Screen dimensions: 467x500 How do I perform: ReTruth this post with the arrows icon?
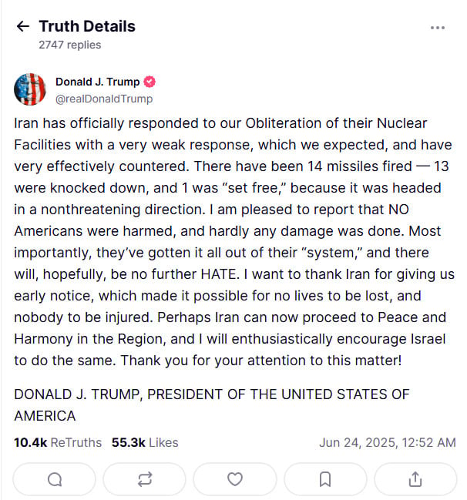145,479
